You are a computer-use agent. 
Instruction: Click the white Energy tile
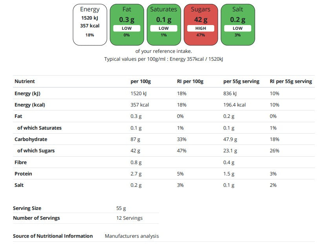[90, 24]
